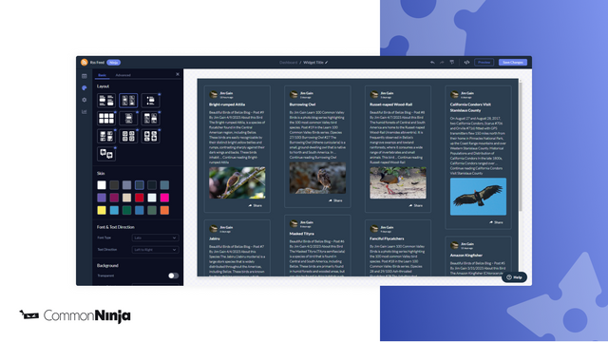The width and height of the screenshot is (608, 342).
Task: Select the first two-column list layout
Action: pos(106,101)
